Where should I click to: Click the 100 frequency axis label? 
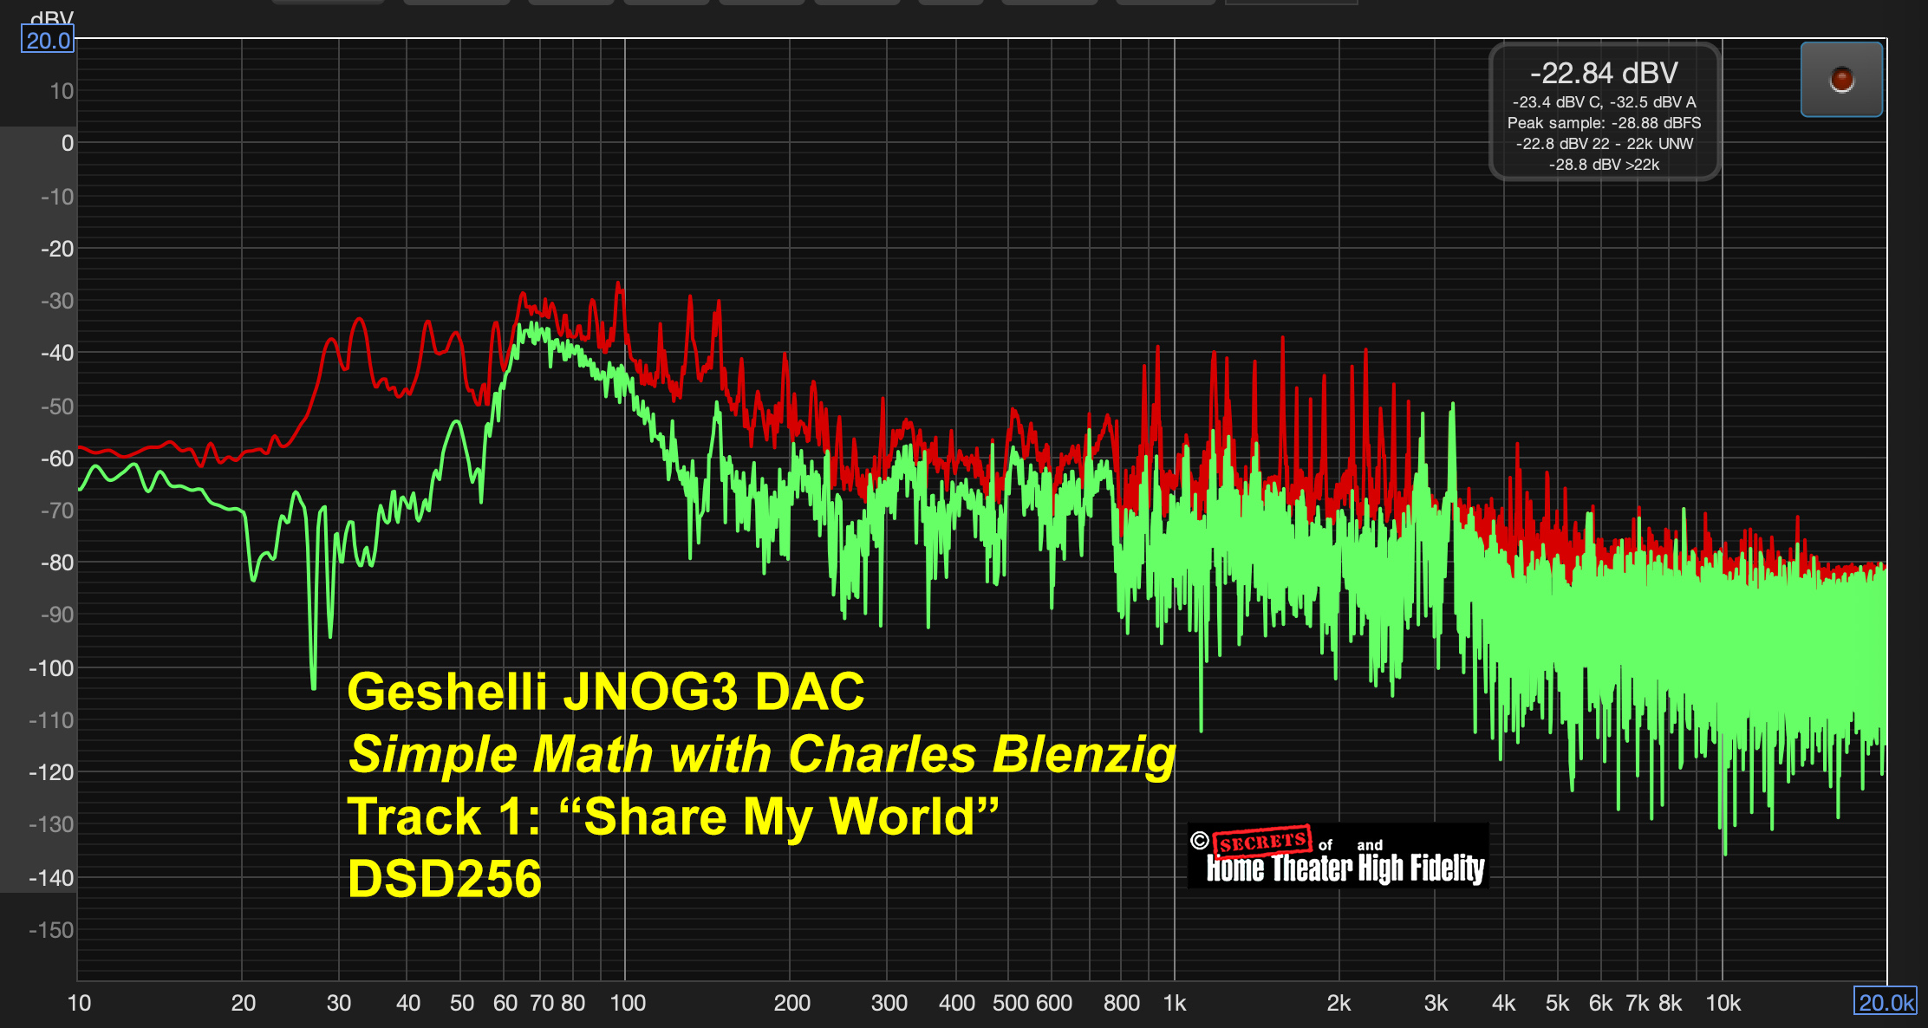tap(628, 1003)
